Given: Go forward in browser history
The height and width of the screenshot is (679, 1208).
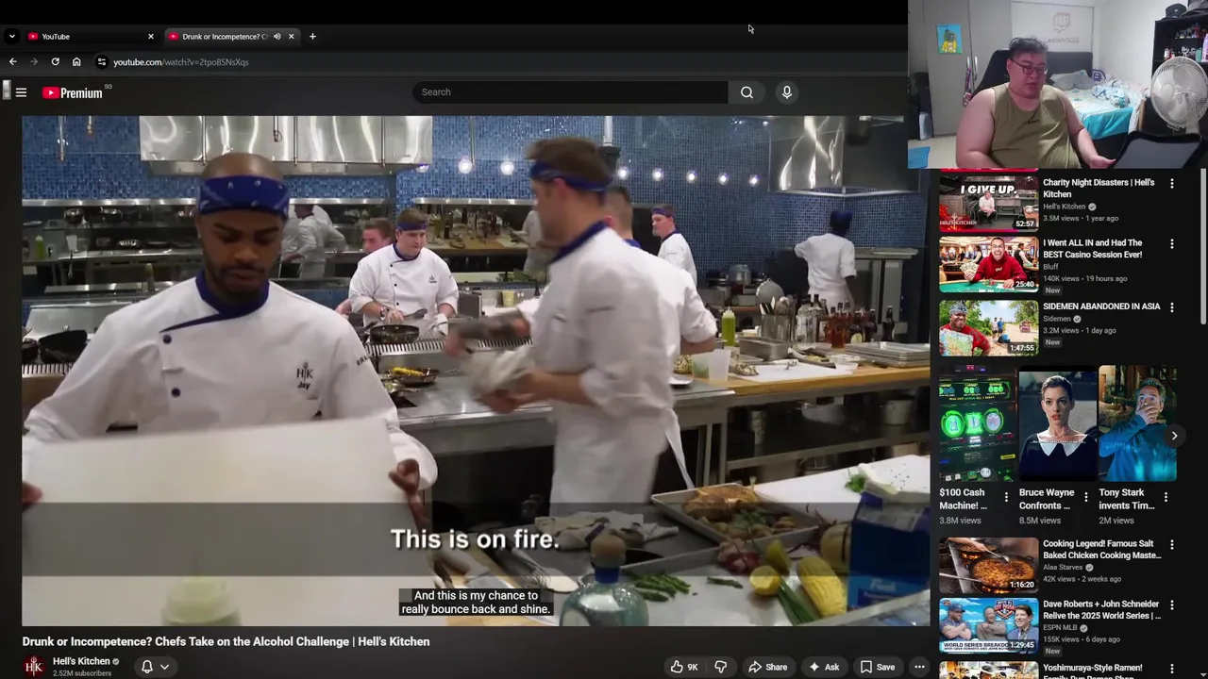Looking at the screenshot, I should tap(34, 62).
